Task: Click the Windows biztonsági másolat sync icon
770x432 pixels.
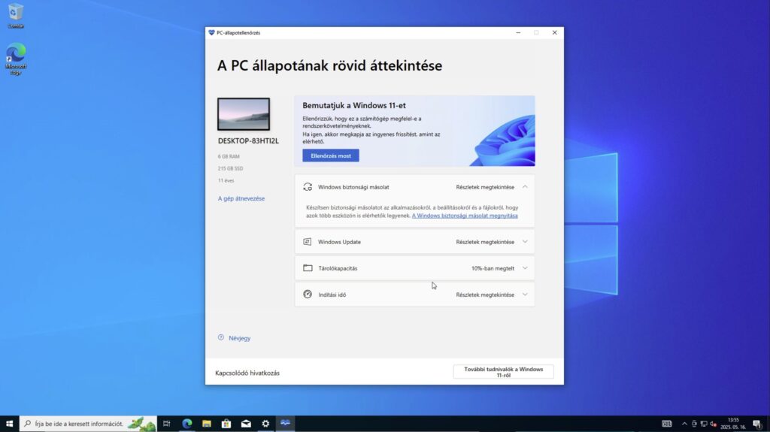Action: tap(308, 187)
